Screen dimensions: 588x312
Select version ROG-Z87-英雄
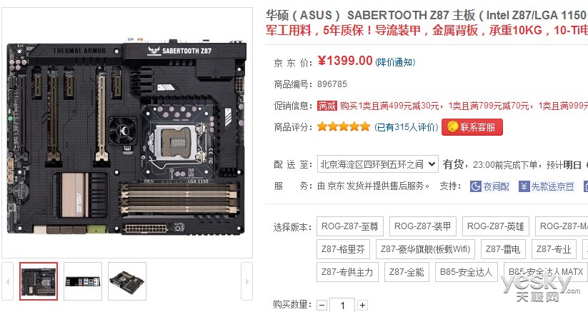pyautogui.click(x=495, y=226)
